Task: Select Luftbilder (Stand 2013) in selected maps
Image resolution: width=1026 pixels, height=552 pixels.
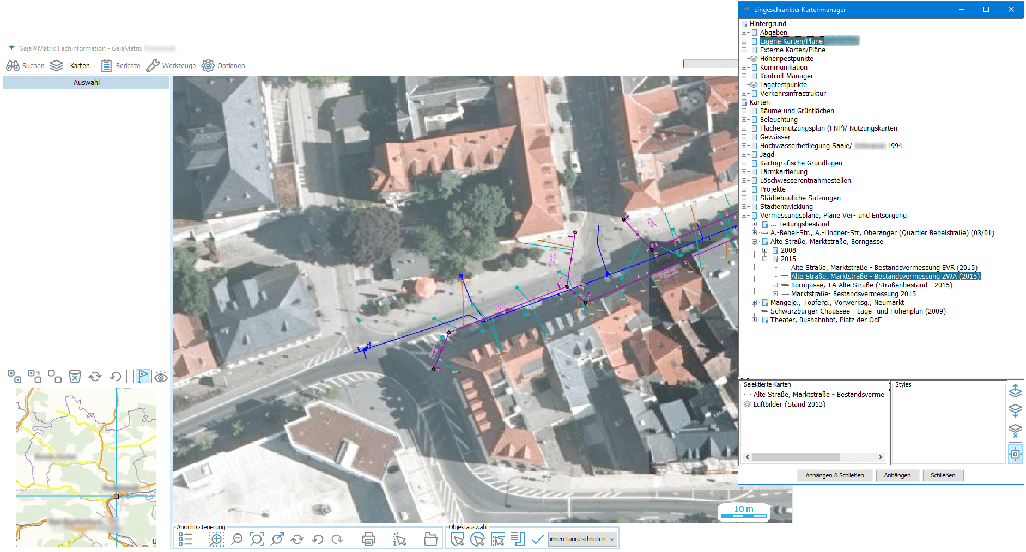Action: point(789,404)
